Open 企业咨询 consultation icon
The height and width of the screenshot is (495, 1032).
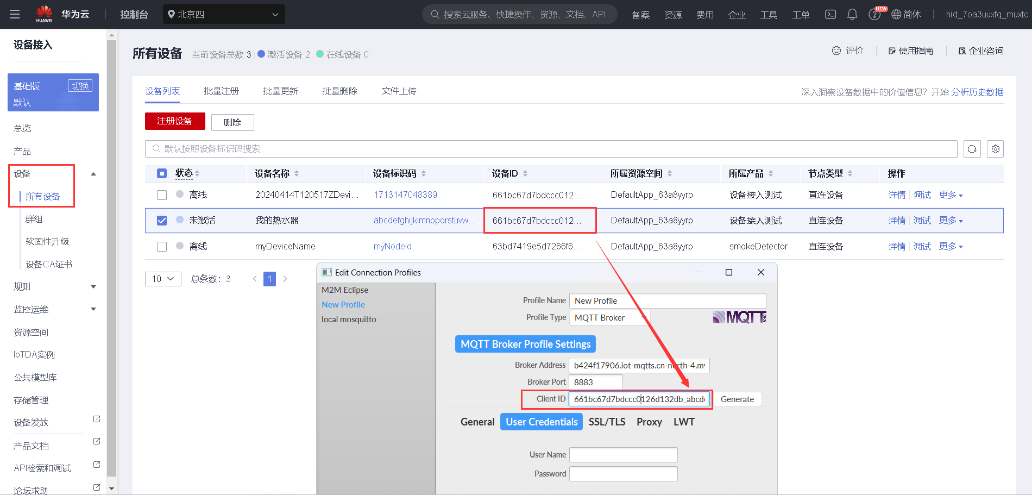point(962,51)
